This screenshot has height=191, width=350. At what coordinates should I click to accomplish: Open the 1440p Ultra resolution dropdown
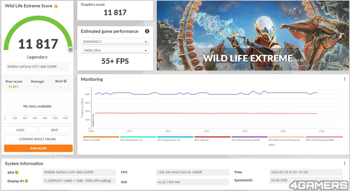[115, 50]
